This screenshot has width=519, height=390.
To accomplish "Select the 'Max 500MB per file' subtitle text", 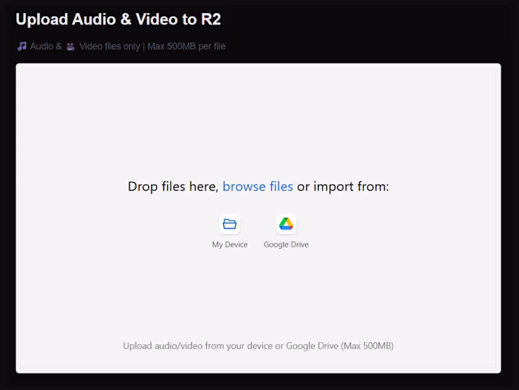I will pos(186,46).
